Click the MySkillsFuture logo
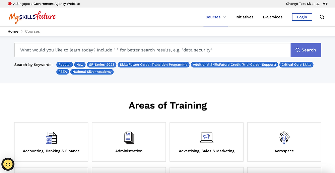 pyautogui.click(x=32, y=17)
